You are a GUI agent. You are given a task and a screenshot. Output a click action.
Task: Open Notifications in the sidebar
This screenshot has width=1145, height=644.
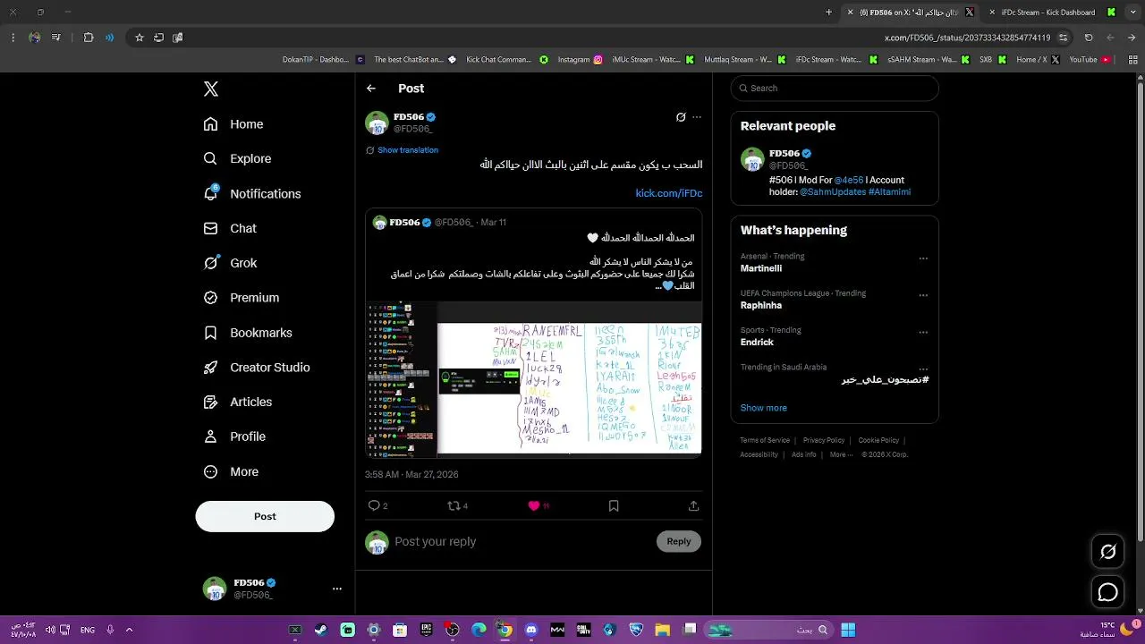(252, 193)
